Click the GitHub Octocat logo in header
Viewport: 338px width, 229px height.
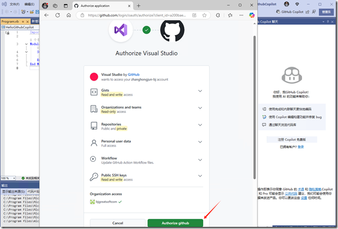pyautogui.click(x=172, y=30)
